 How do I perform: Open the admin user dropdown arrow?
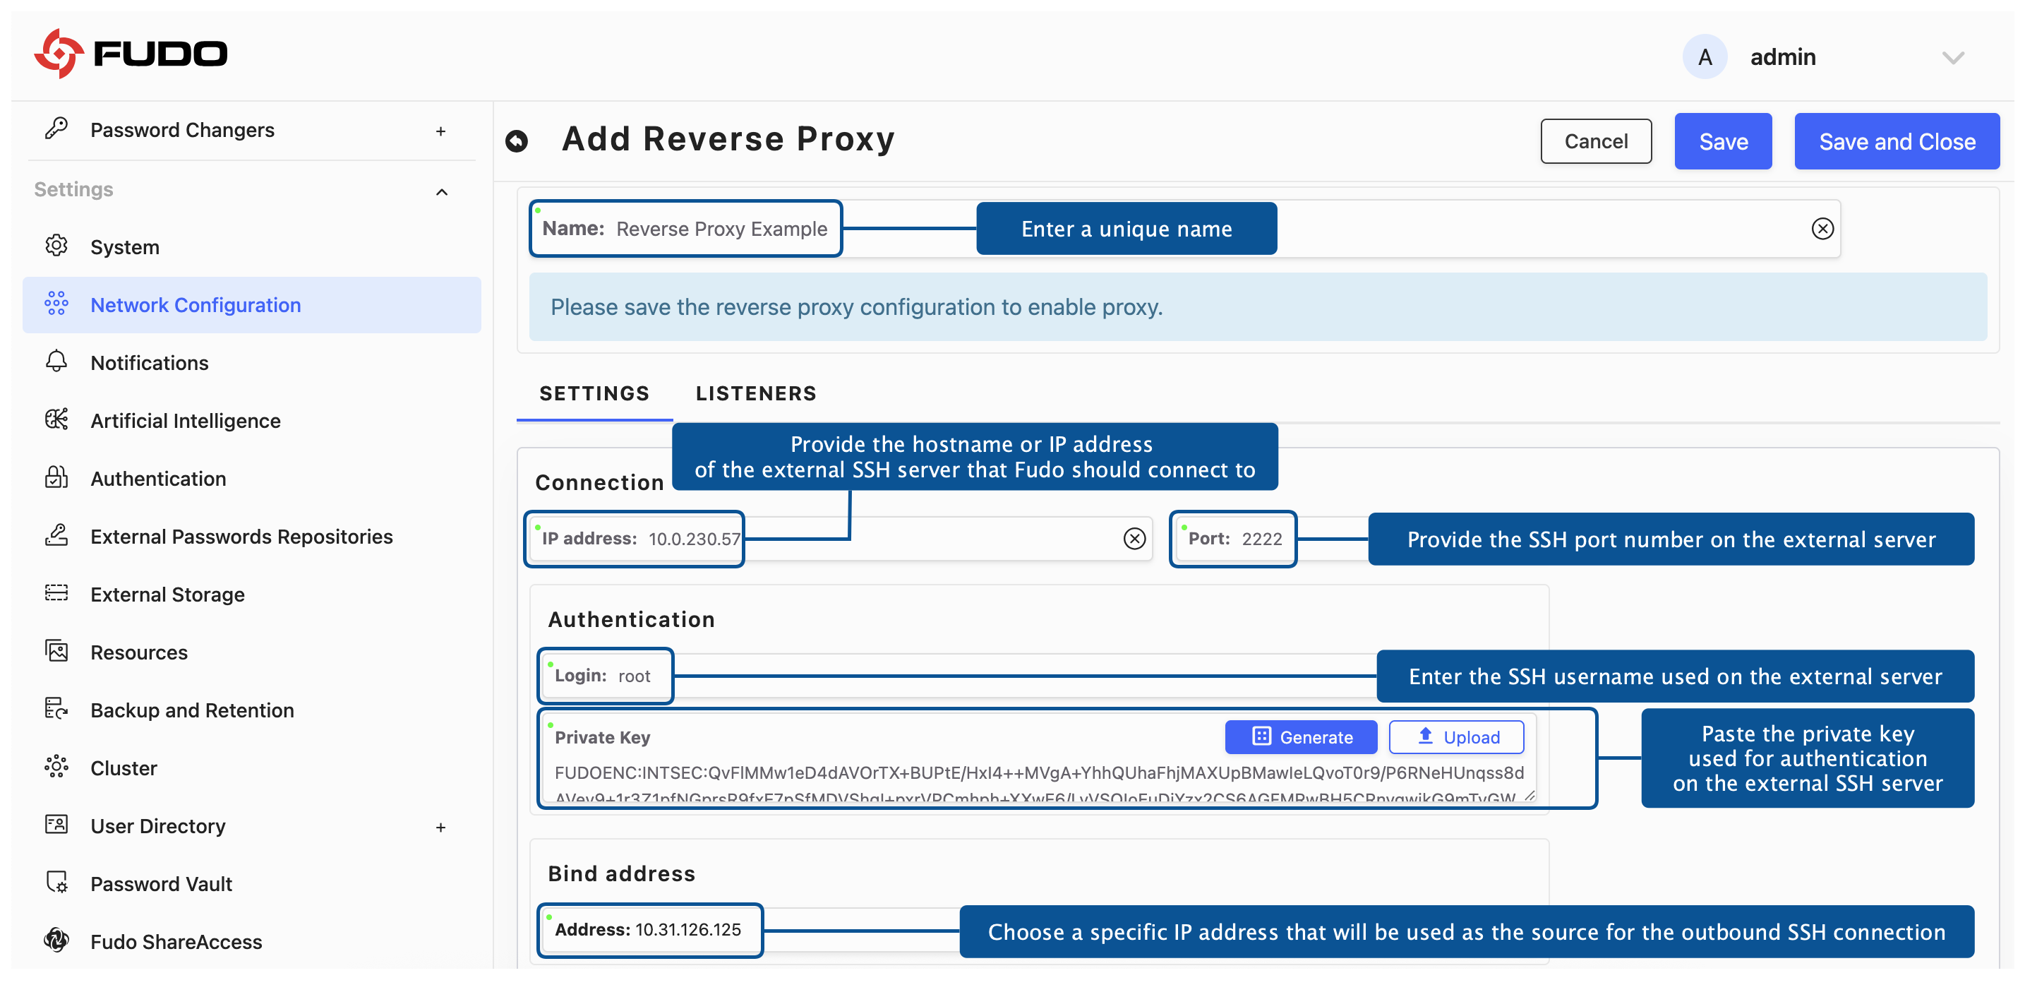(x=1953, y=57)
